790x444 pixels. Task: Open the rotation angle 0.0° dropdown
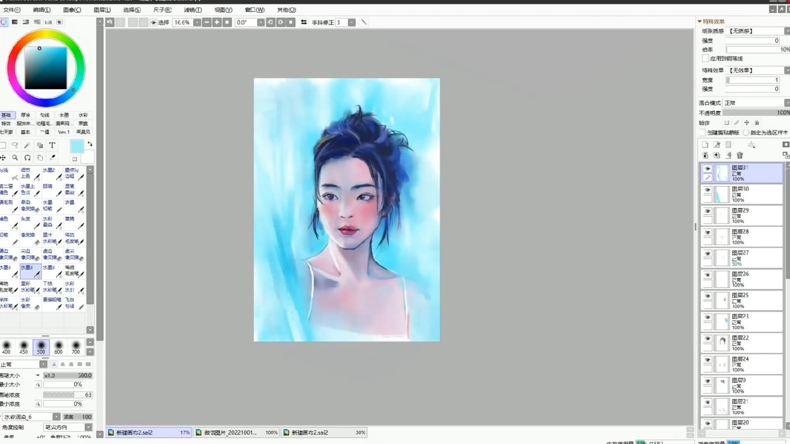click(x=260, y=22)
